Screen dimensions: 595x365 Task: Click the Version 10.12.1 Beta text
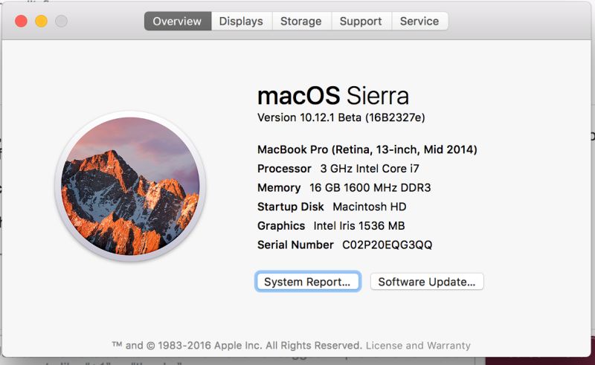pos(341,117)
